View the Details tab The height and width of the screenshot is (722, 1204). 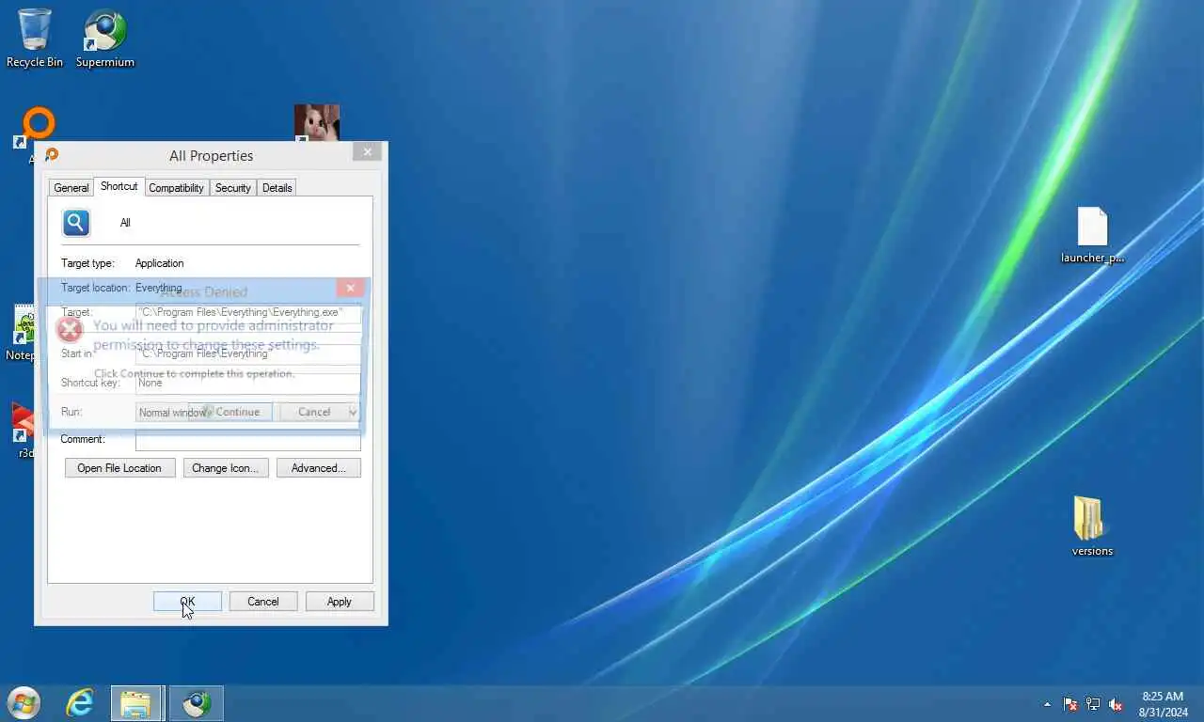pyautogui.click(x=277, y=188)
